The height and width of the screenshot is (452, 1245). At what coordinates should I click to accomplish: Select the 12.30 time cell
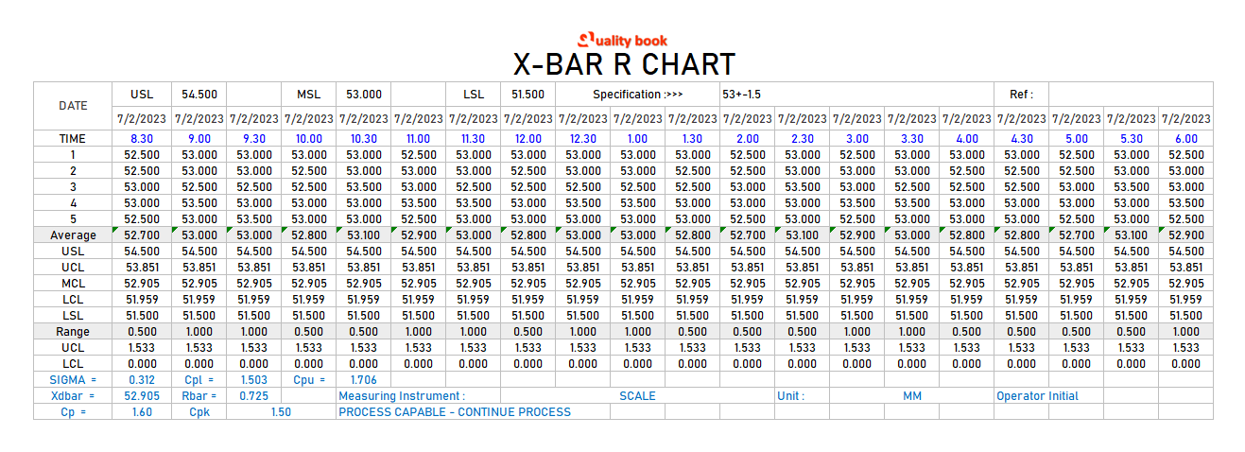583,138
